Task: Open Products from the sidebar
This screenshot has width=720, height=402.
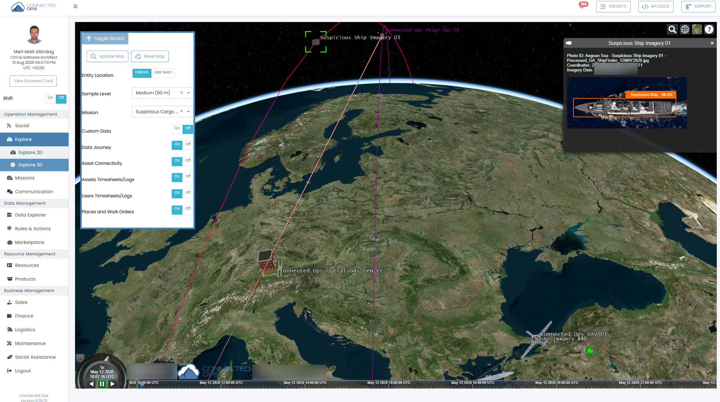Action: (34, 279)
